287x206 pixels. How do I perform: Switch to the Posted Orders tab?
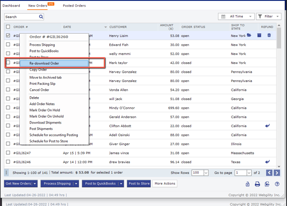74,6
